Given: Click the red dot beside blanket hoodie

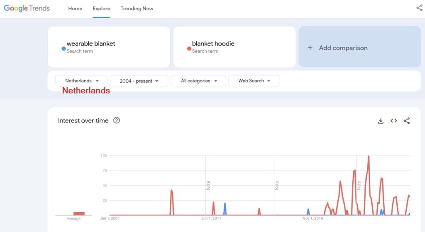Looking at the screenshot, I should (x=189, y=48).
